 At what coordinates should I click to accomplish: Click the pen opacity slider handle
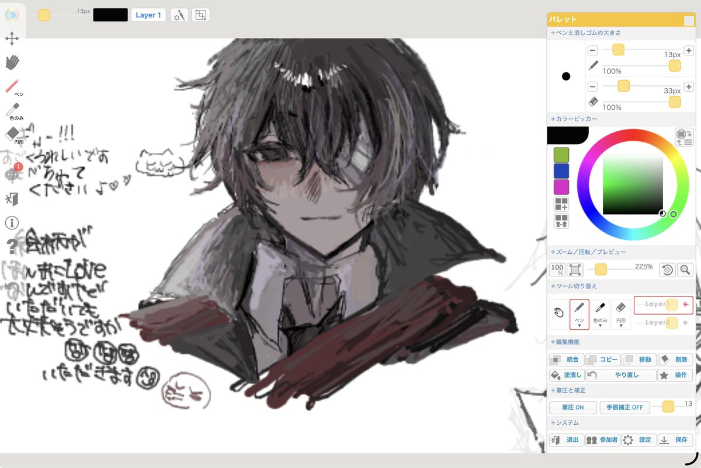pos(675,66)
